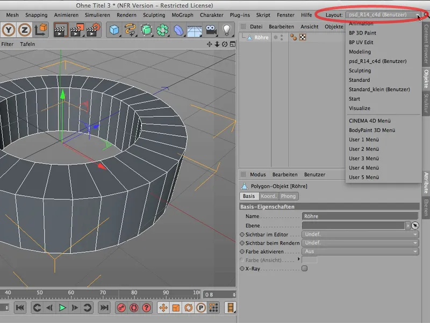Open the Objekte side tab
The width and height of the screenshot is (430, 323).
click(x=426, y=79)
